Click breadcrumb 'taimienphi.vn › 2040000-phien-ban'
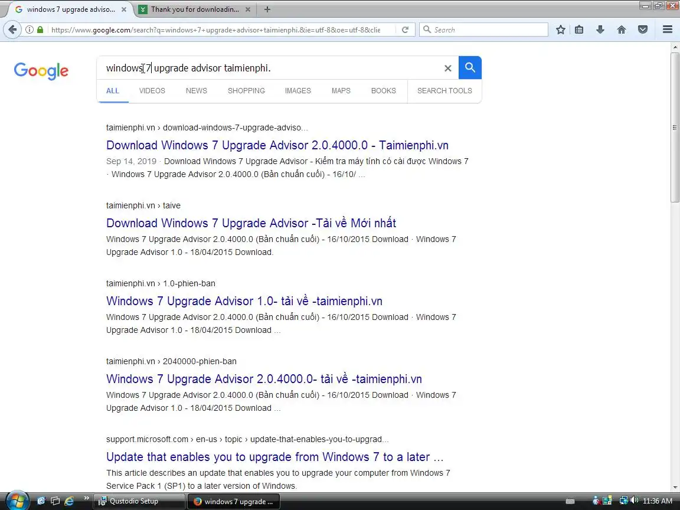The width and height of the screenshot is (680, 510). [x=171, y=361]
